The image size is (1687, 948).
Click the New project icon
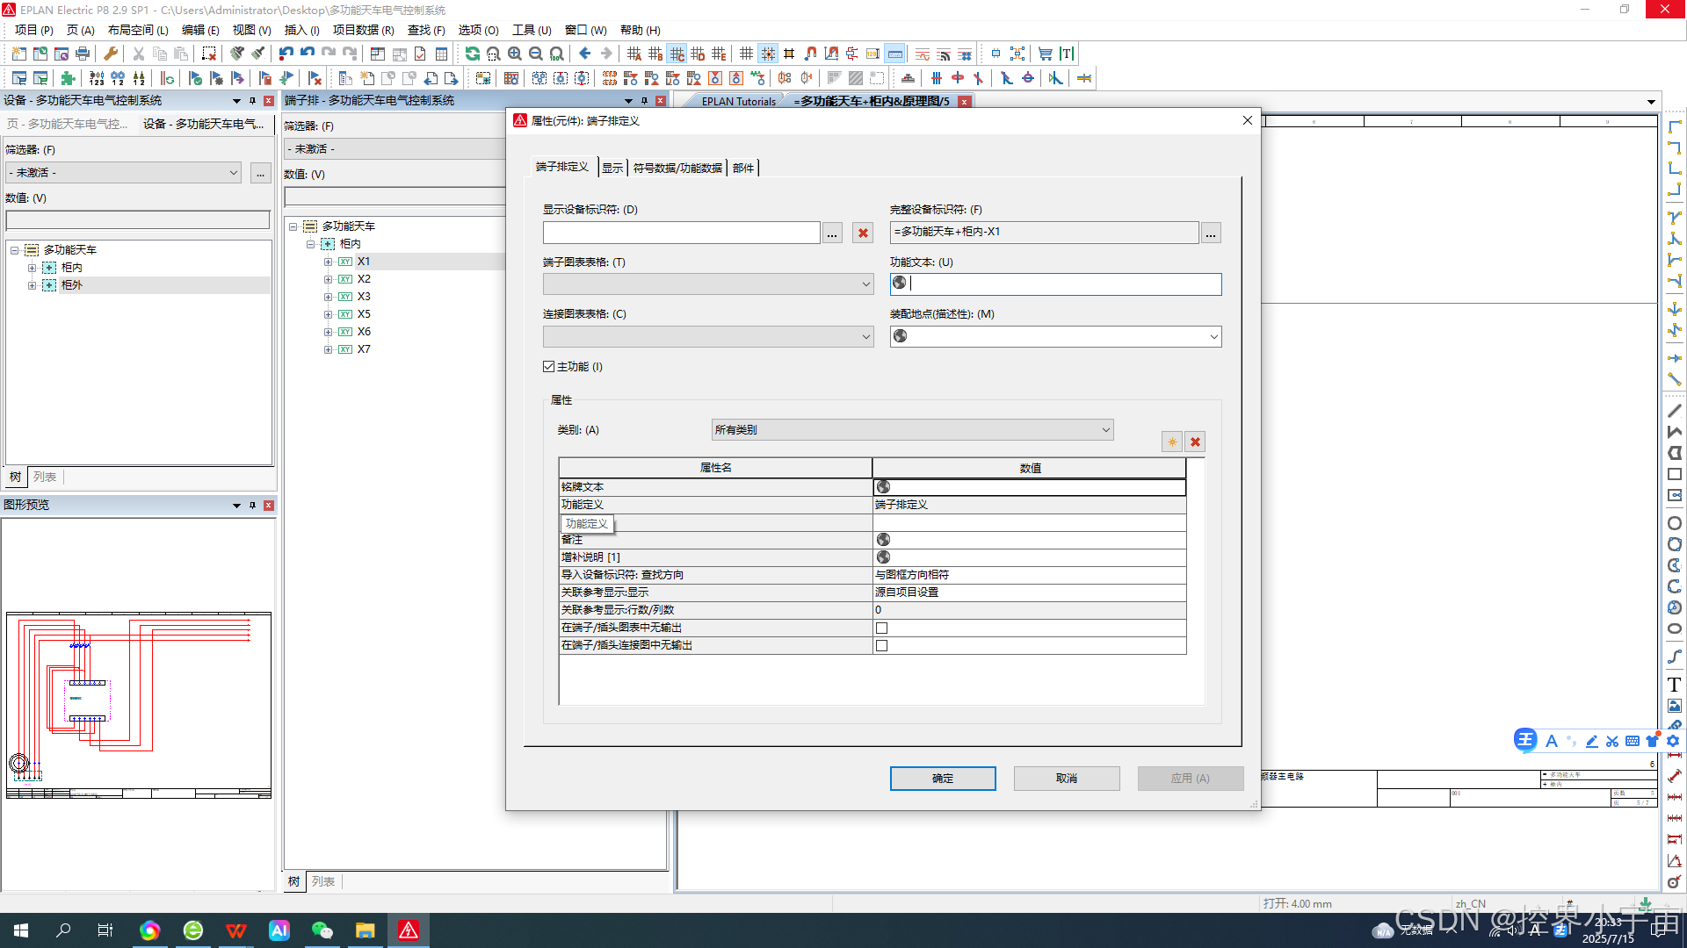(19, 54)
